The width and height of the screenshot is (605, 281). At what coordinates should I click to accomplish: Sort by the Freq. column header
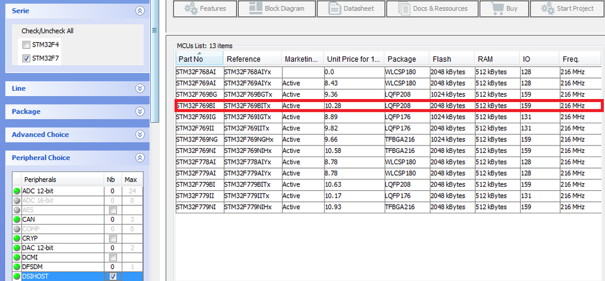(580, 59)
